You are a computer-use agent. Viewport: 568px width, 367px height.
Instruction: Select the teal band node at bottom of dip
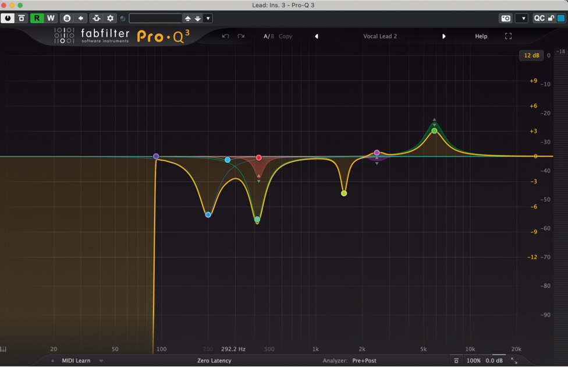click(x=257, y=220)
